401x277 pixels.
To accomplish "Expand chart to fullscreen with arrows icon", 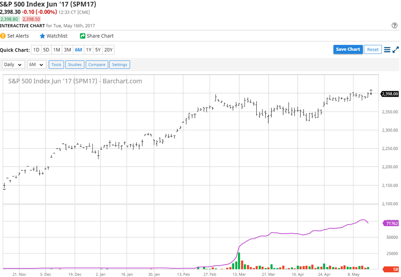I will pos(396,49).
